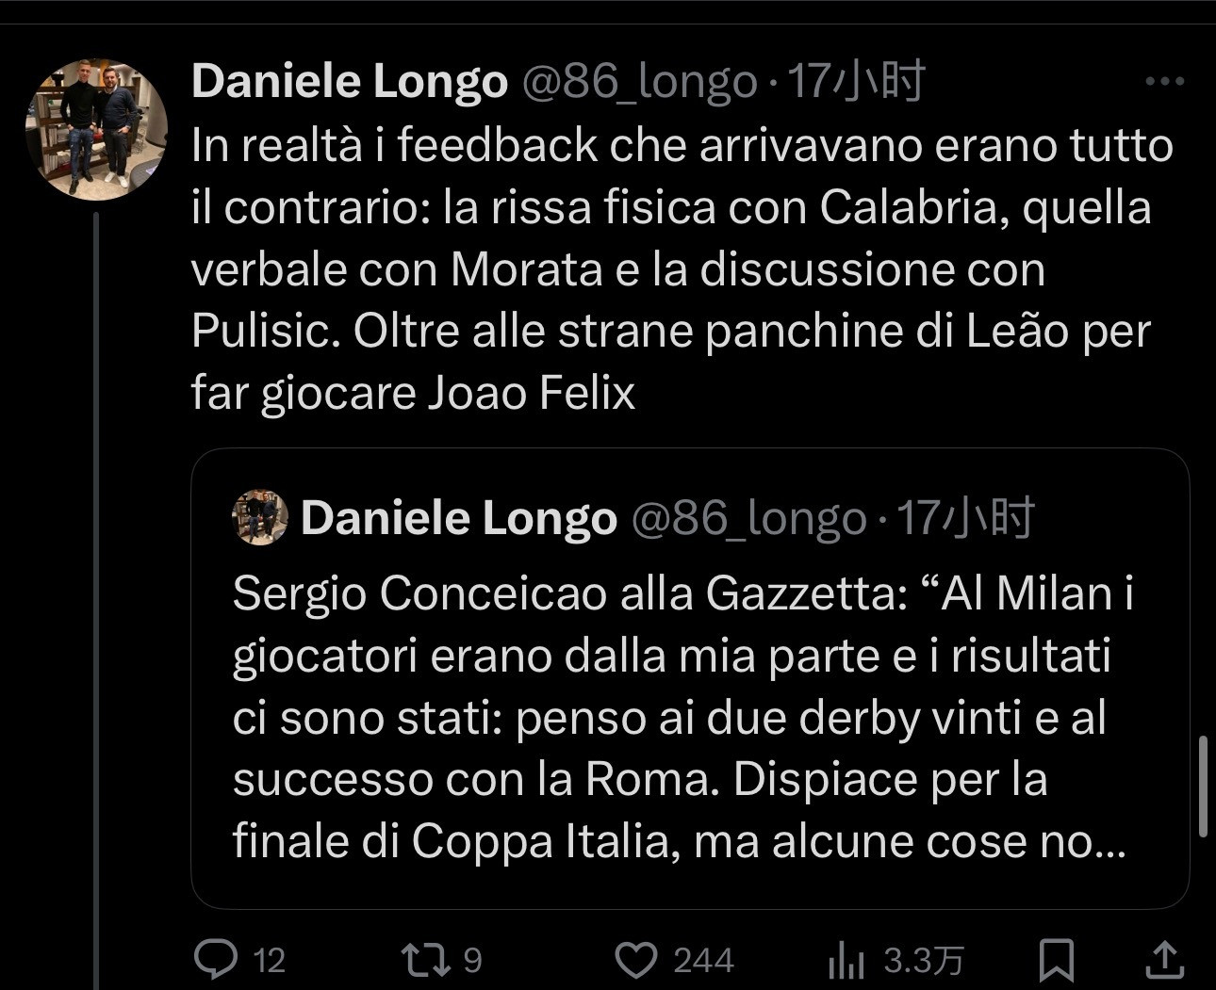This screenshot has height=990, width=1216.
Task: Click @86_longo handle in main tweet
Action: [639, 82]
